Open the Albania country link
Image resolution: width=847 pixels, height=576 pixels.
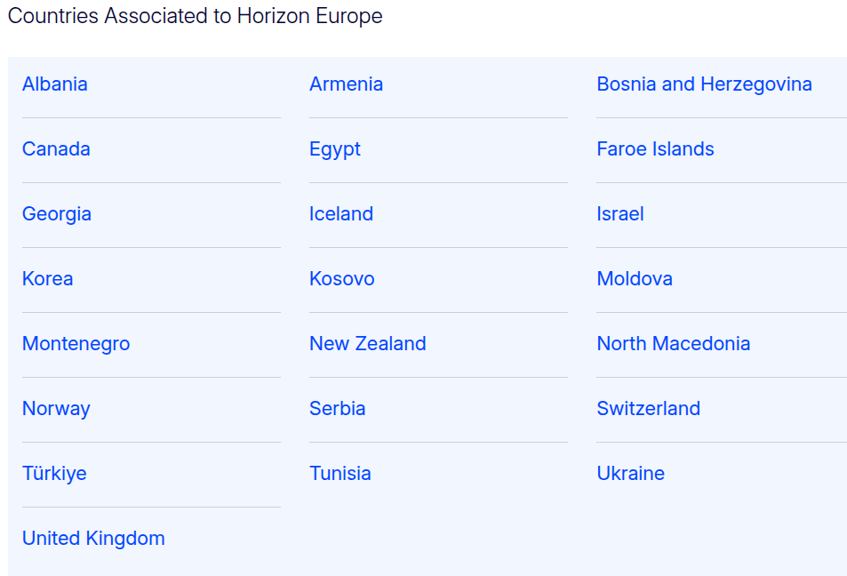click(55, 84)
